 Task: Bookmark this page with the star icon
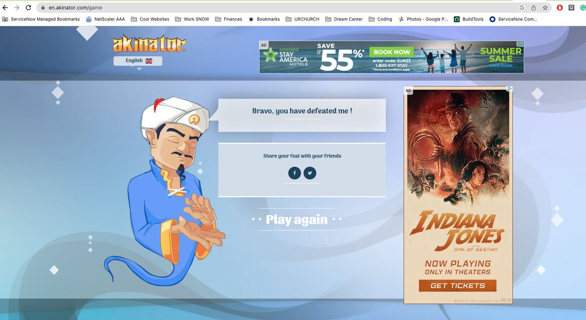click(x=544, y=8)
